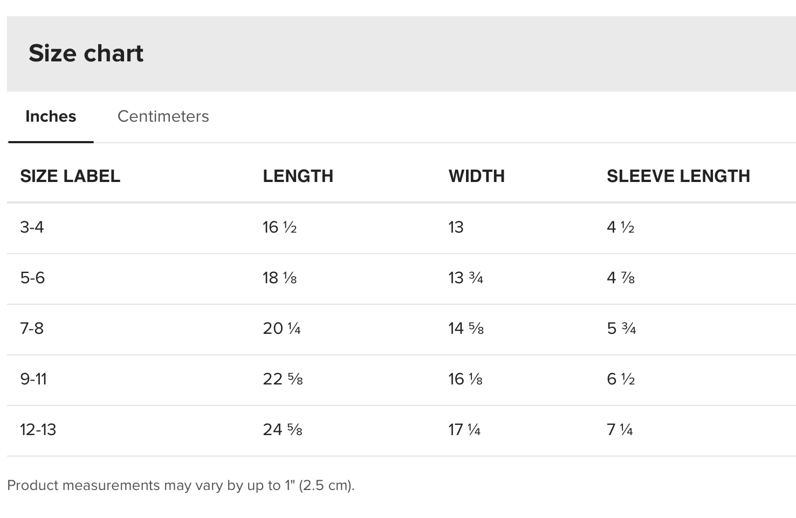Click the 22 ⅝ length value
Viewport: 796px width, 518px height.
283,379
